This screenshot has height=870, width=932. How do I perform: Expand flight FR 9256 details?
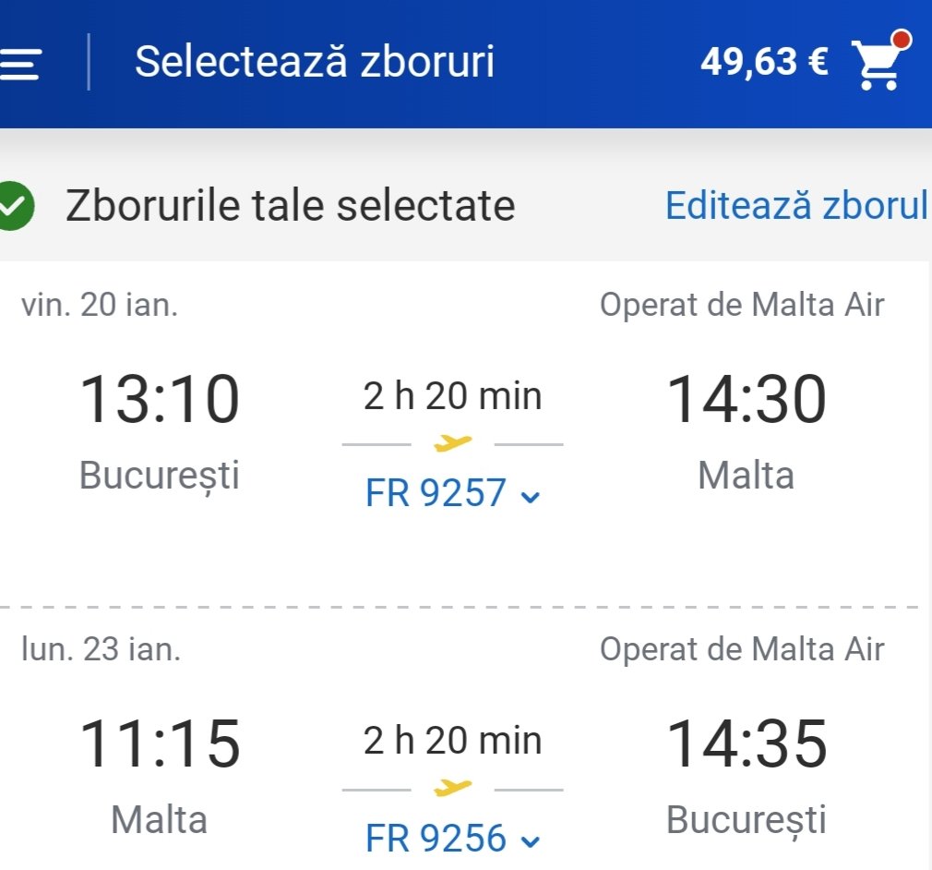[452, 839]
